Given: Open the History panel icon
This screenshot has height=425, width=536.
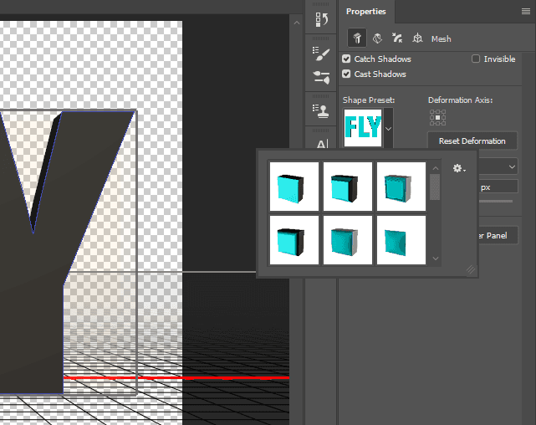Looking at the screenshot, I should 322,22.
